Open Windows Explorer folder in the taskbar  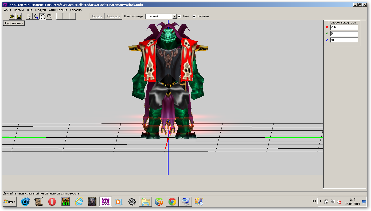(x=146, y=202)
